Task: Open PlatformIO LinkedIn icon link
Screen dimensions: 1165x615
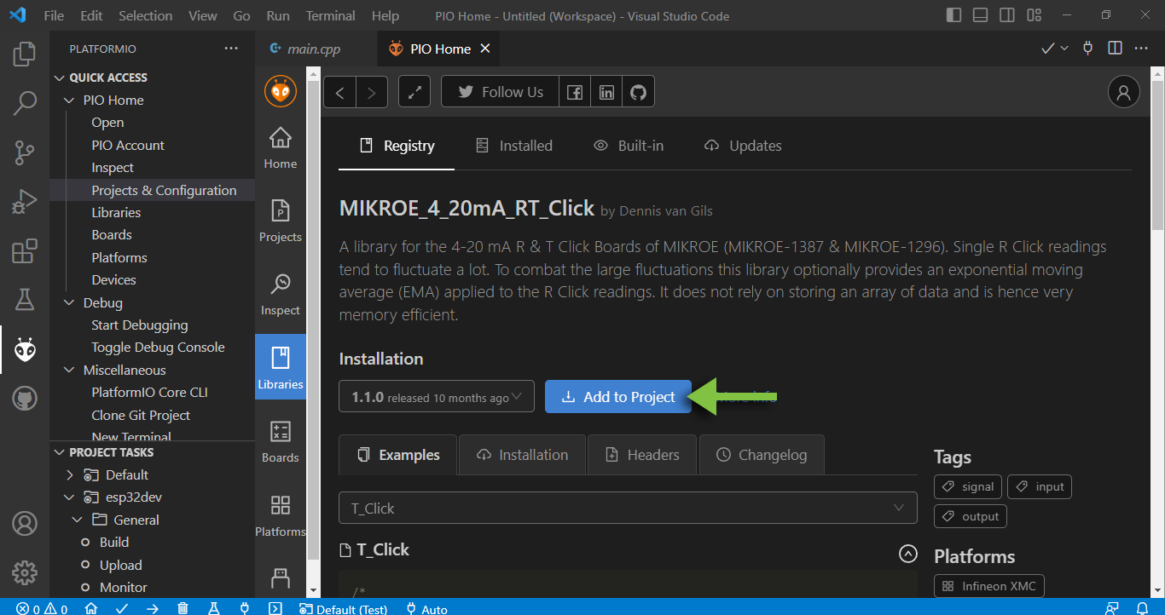Action: 606,92
